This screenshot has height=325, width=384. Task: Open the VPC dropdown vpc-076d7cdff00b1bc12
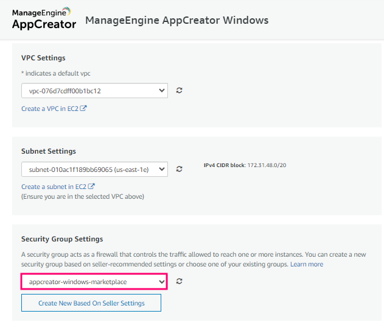coord(94,91)
